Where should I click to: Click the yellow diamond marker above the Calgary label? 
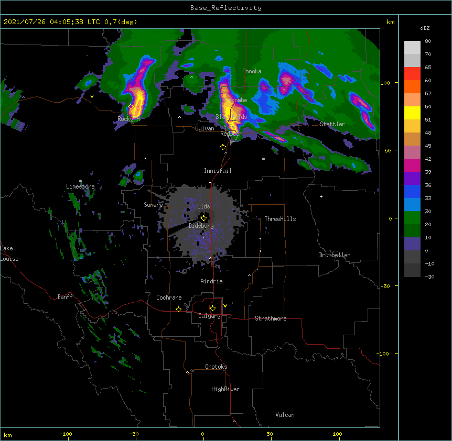[x=212, y=308]
